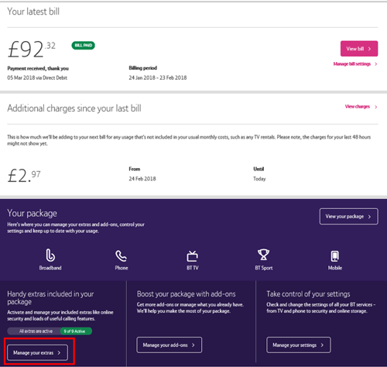Click the Additional charges since your last bill heading

[x=74, y=108]
